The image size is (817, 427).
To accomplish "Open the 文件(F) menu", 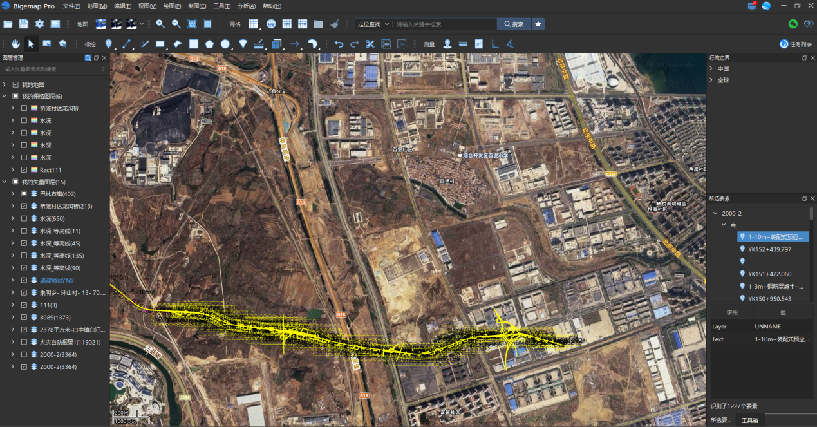I will [x=71, y=6].
